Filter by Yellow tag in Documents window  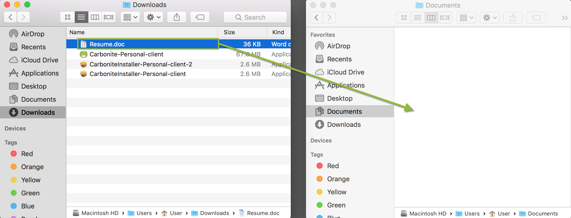tap(350, 192)
